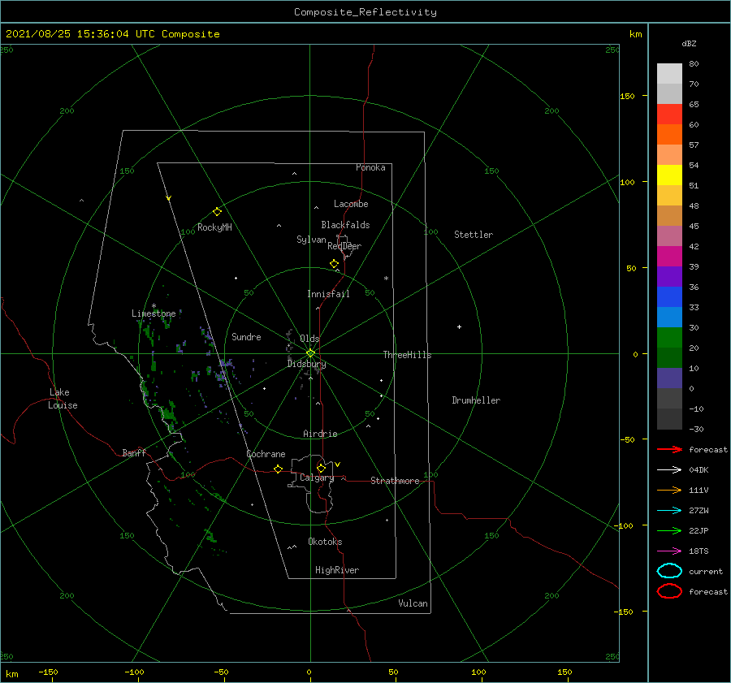The image size is (731, 683).
Task: Click the white plus marker east of ThreeHills
Action: 459,326
